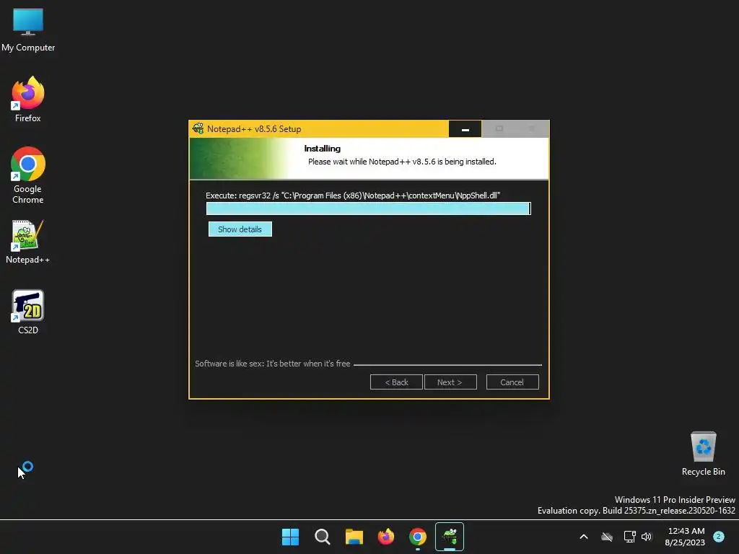739x554 pixels.
Task: Click 'Please wait while Notepad++' message
Action: click(x=402, y=162)
